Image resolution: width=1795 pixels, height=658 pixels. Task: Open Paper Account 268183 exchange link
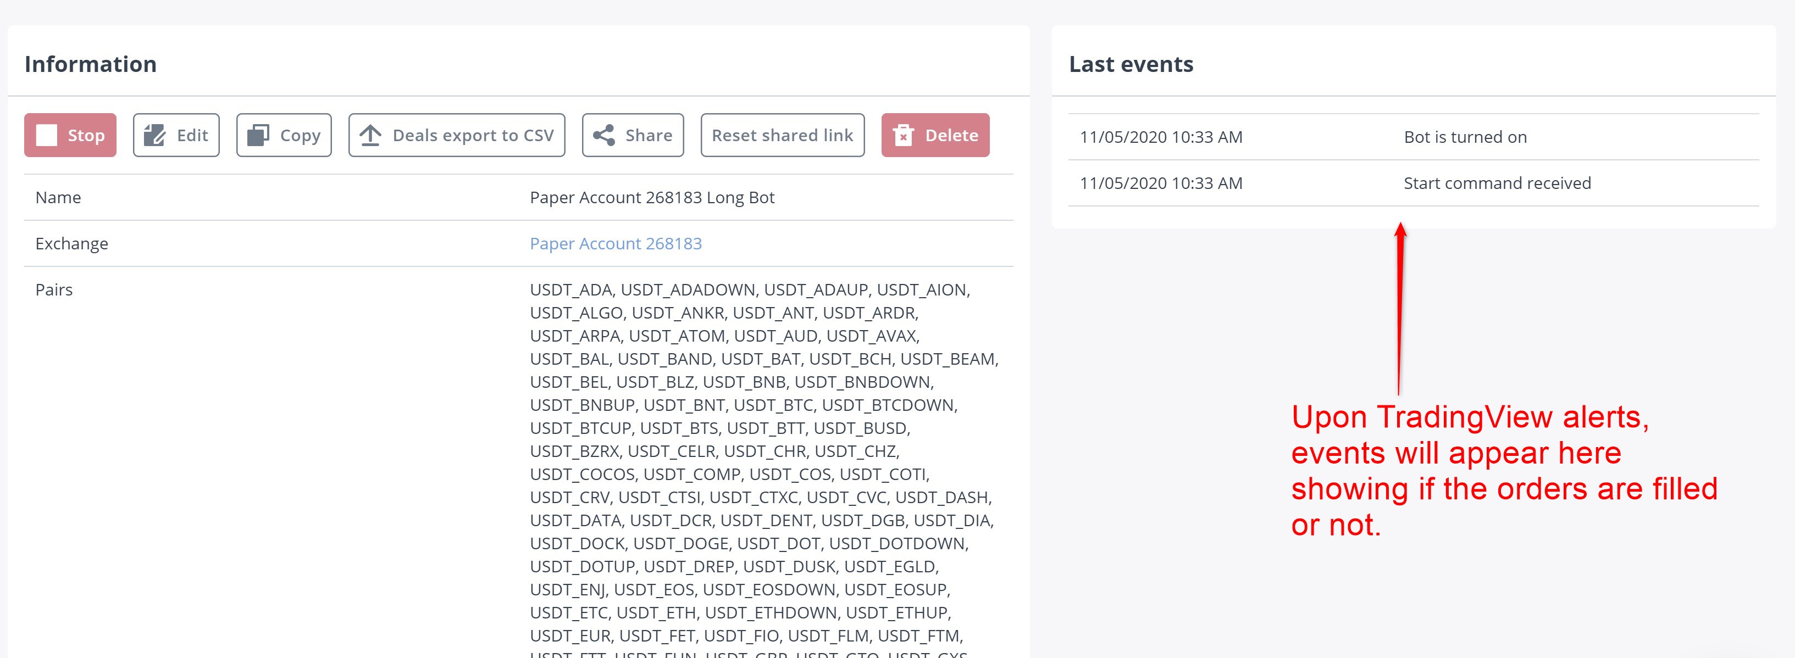pos(616,244)
